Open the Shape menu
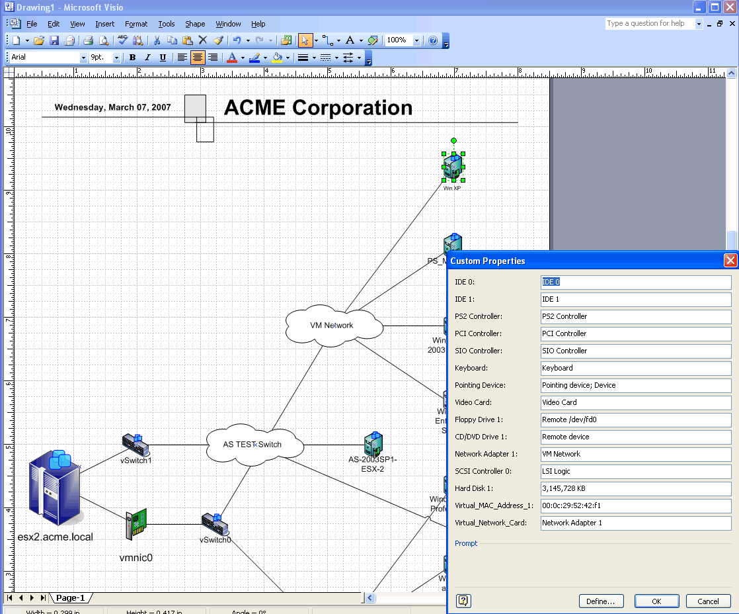The height and width of the screenshot is (614, 739). [x=194, y=24]
